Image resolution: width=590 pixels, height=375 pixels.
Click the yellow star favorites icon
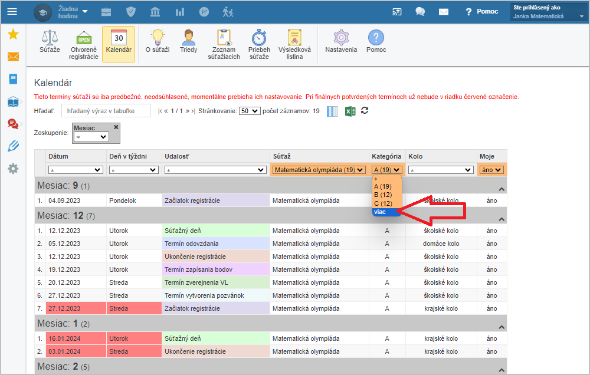[x=13, y=34]
